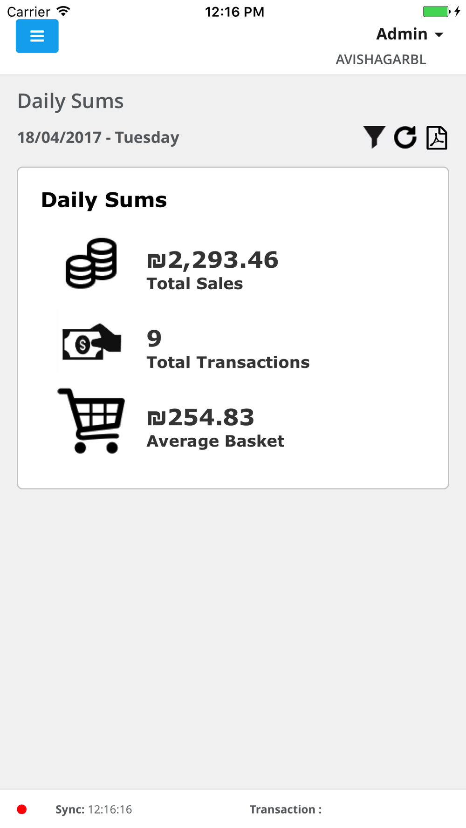This screenshot has height=828, width=466.
Task: Tap the Total Transactions label
Action: click(228, 362)
